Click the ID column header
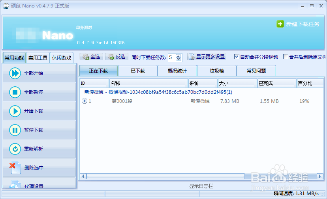The image size is (327, 199). (x=94, y=83)
